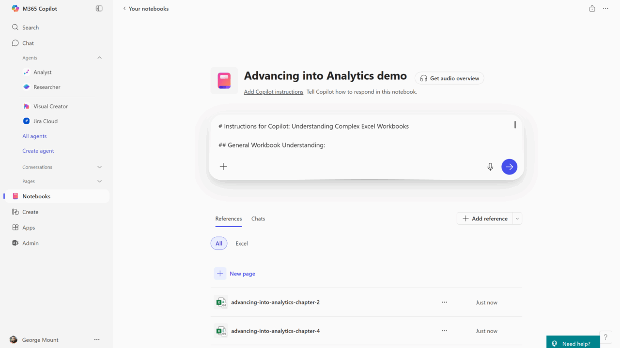620x348 pixels.
Task: Click the Add Copilot instructions link
Action: coord(274,92)
